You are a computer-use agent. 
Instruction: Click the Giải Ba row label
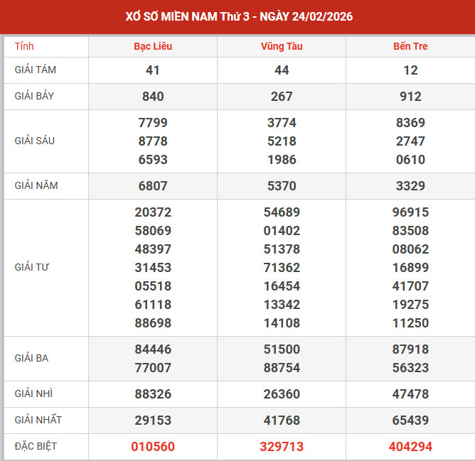[x=31, y=358]
